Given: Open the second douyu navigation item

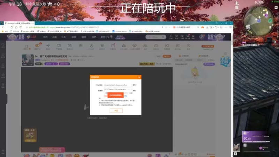Looking at the screenshot, I should (54, 37).
